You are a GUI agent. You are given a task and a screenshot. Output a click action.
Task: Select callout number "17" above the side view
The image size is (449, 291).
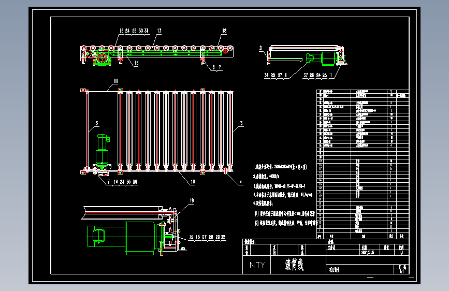[159, 31]
